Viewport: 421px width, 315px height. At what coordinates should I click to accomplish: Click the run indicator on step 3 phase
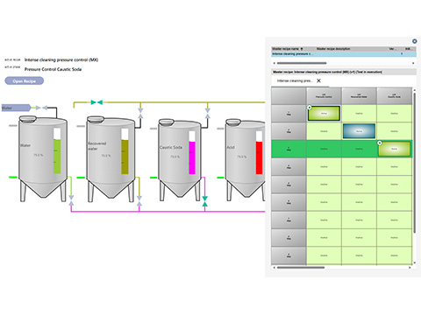click(380, 143)
